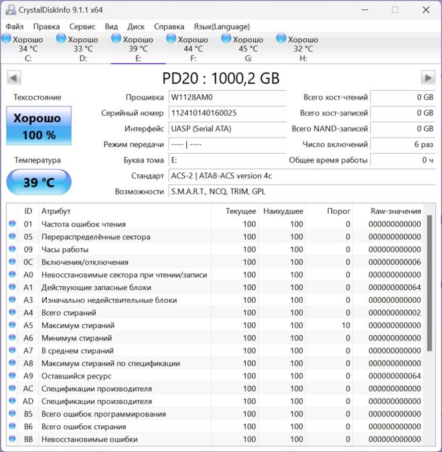Screen dimensions: 442x452
Task: Click status dot of attribute B6
Action: pyautogui.click(x=12, y=426)
